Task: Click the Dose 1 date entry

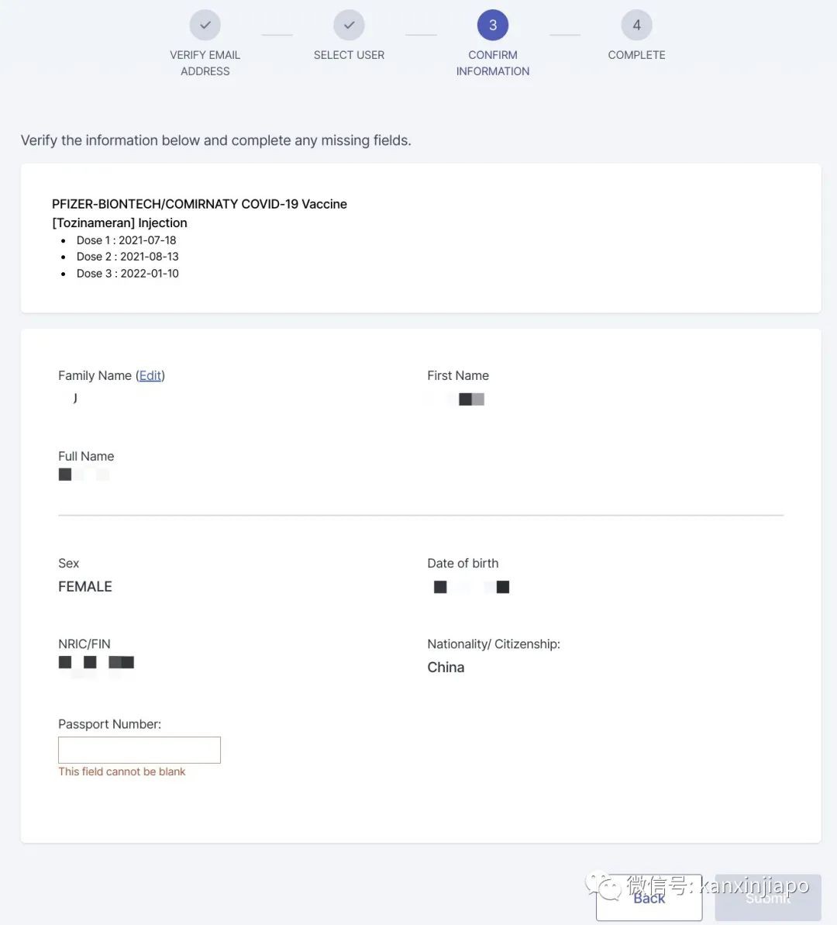Action: [126, 240]
